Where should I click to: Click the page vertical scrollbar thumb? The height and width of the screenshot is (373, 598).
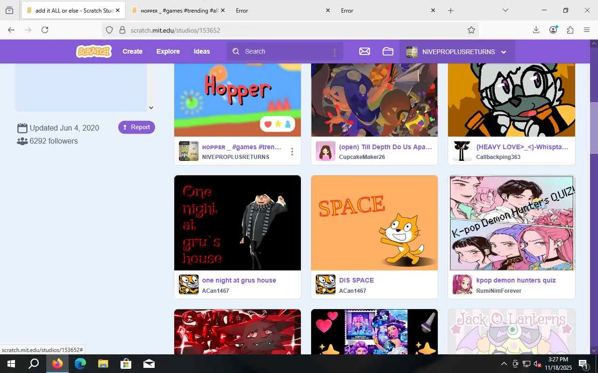coord(594,128)
